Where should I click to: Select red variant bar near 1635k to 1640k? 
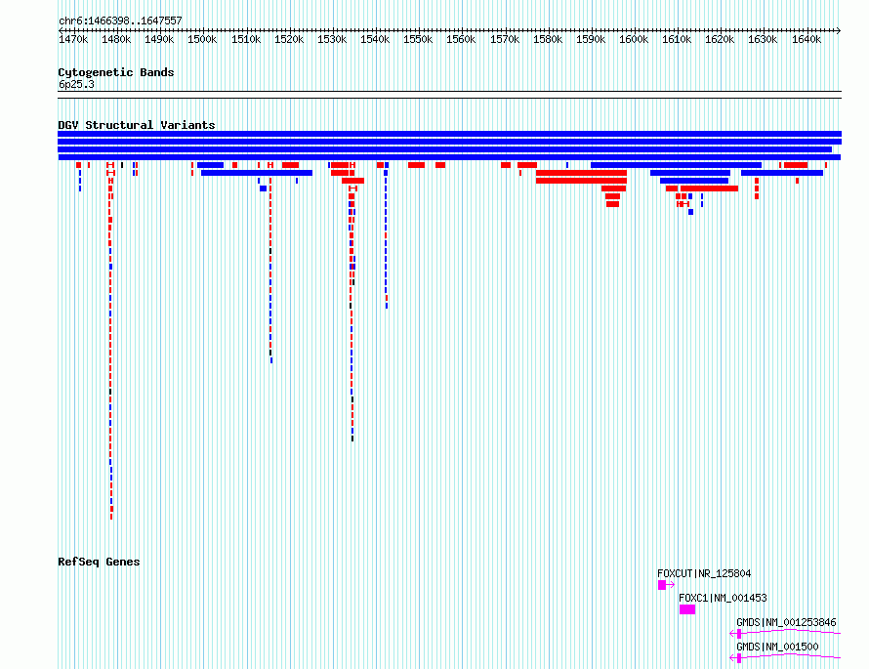click(x=796, y=165)
